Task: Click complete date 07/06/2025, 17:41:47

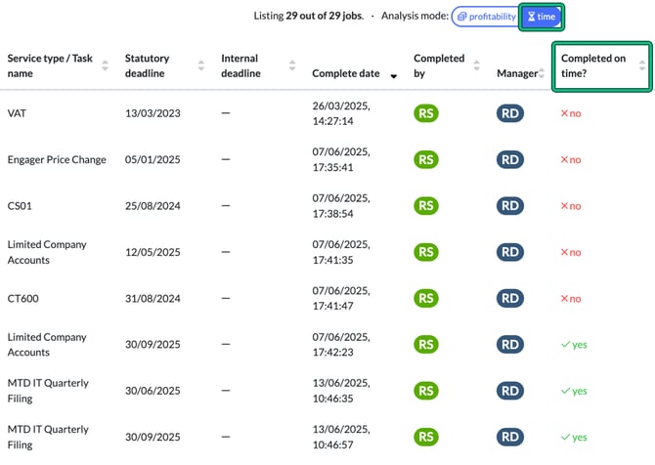Action: pos(341,299)
